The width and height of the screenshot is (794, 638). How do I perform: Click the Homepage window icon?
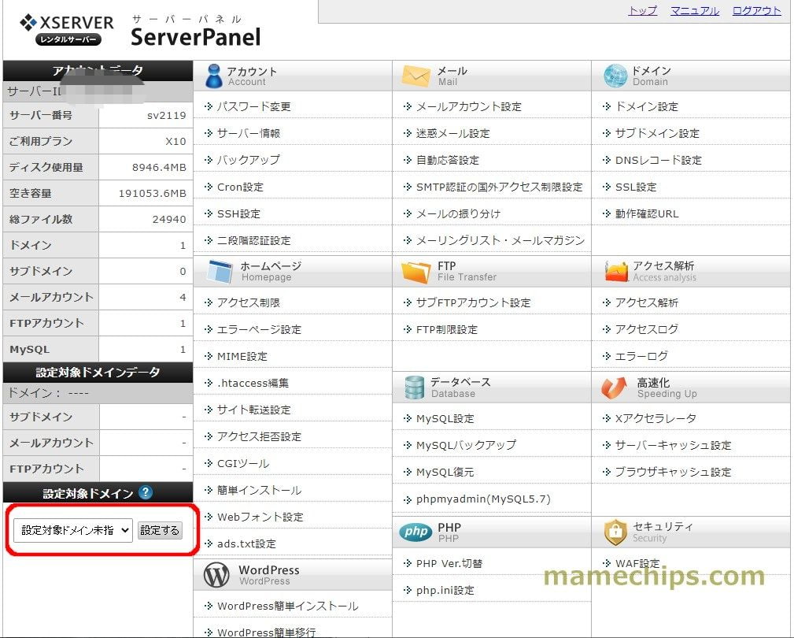(220, 271)
